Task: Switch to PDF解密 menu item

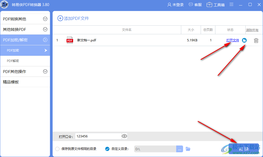Action: pyautogui.click(x=25, y=61)
